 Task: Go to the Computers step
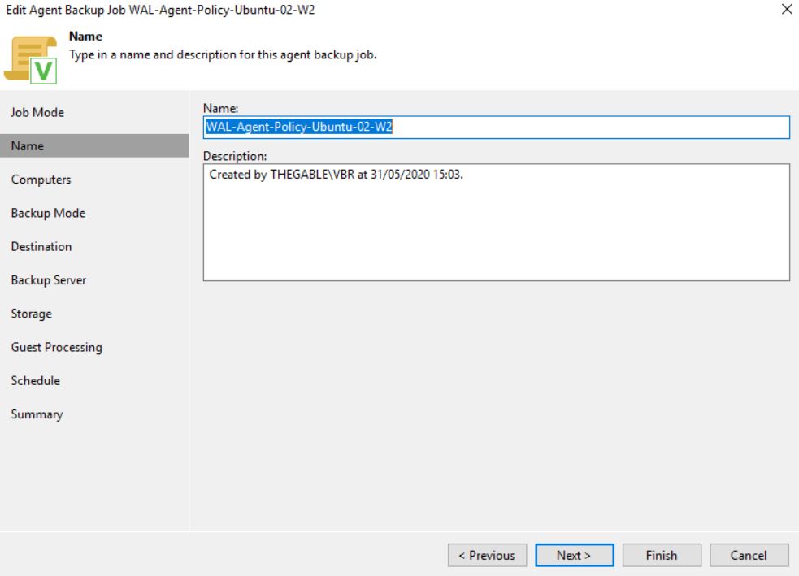tap(41, 180)
